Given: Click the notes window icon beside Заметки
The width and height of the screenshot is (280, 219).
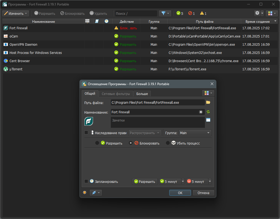Looking at the screenshot, I should (x=208, y=120).
